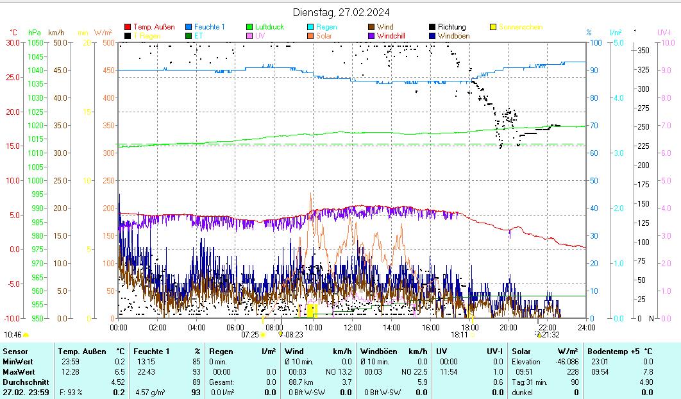The width and height of the screenshot is (681, 399).
Task: Click the sun icon beside 10:46
Action: coord(26,335)
